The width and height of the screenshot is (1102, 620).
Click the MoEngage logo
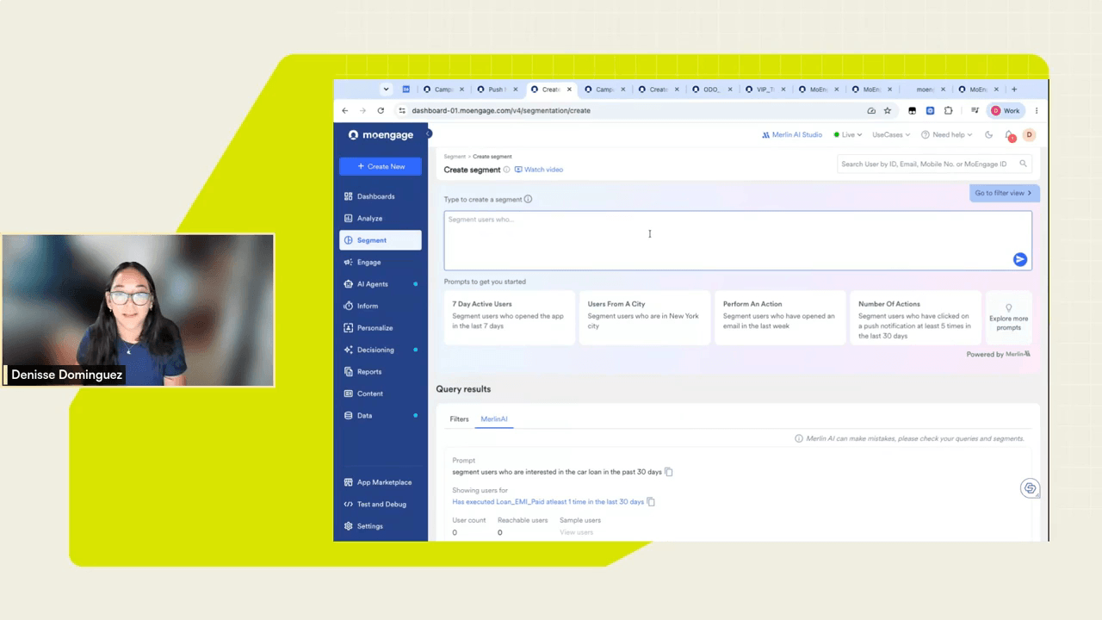tap(381, 135)
